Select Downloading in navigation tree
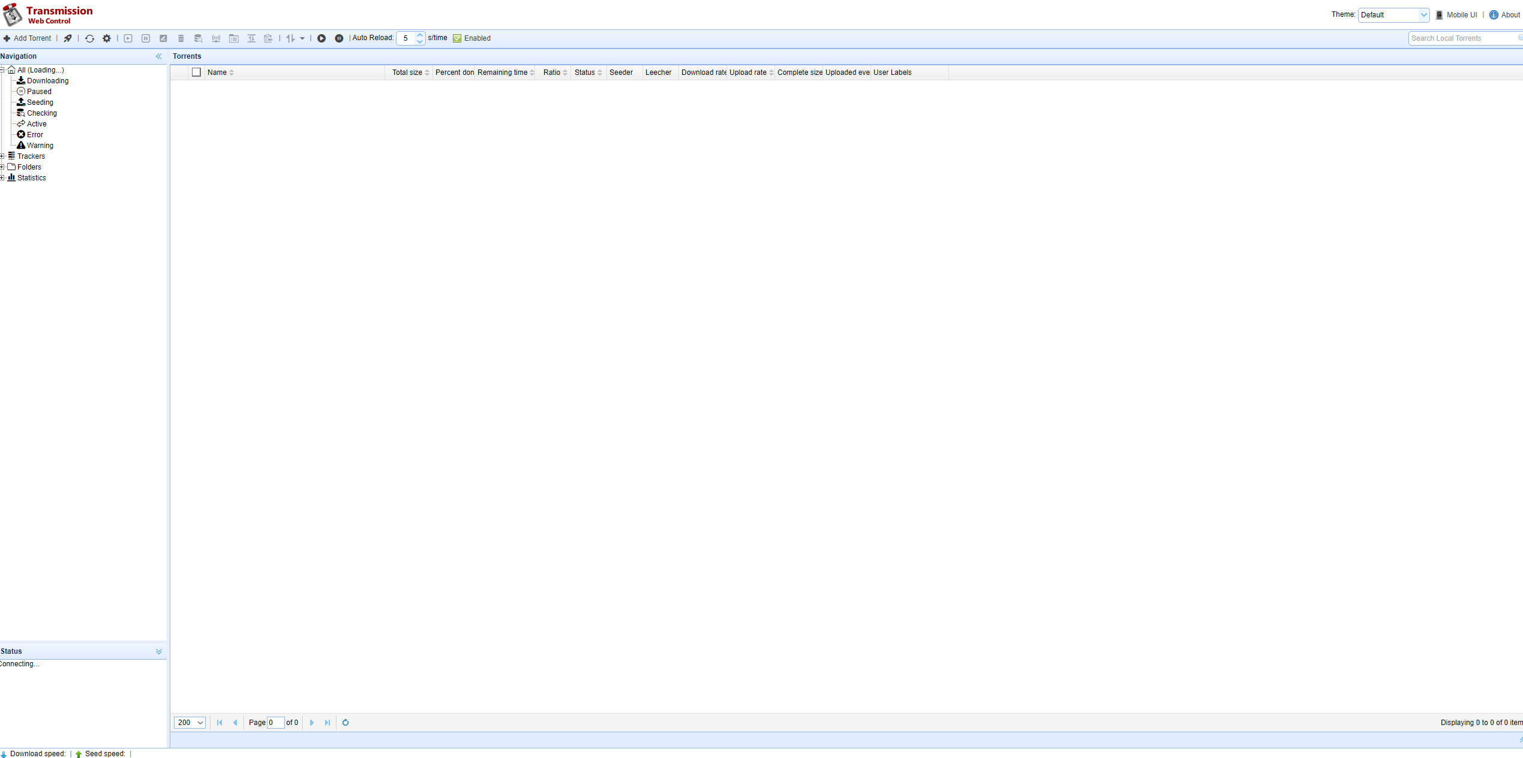This screenshot has width=1523, height=758. (47, 81)
